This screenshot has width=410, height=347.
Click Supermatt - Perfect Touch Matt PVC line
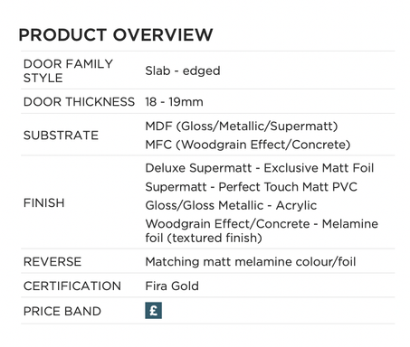pyautogui.click(x=251, y=187)
